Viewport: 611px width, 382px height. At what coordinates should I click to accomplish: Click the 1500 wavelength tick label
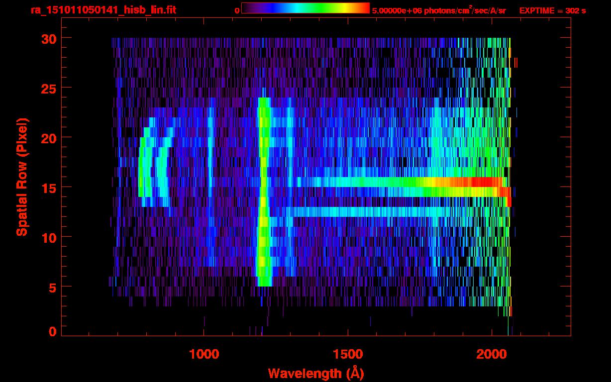pos(347,354)
